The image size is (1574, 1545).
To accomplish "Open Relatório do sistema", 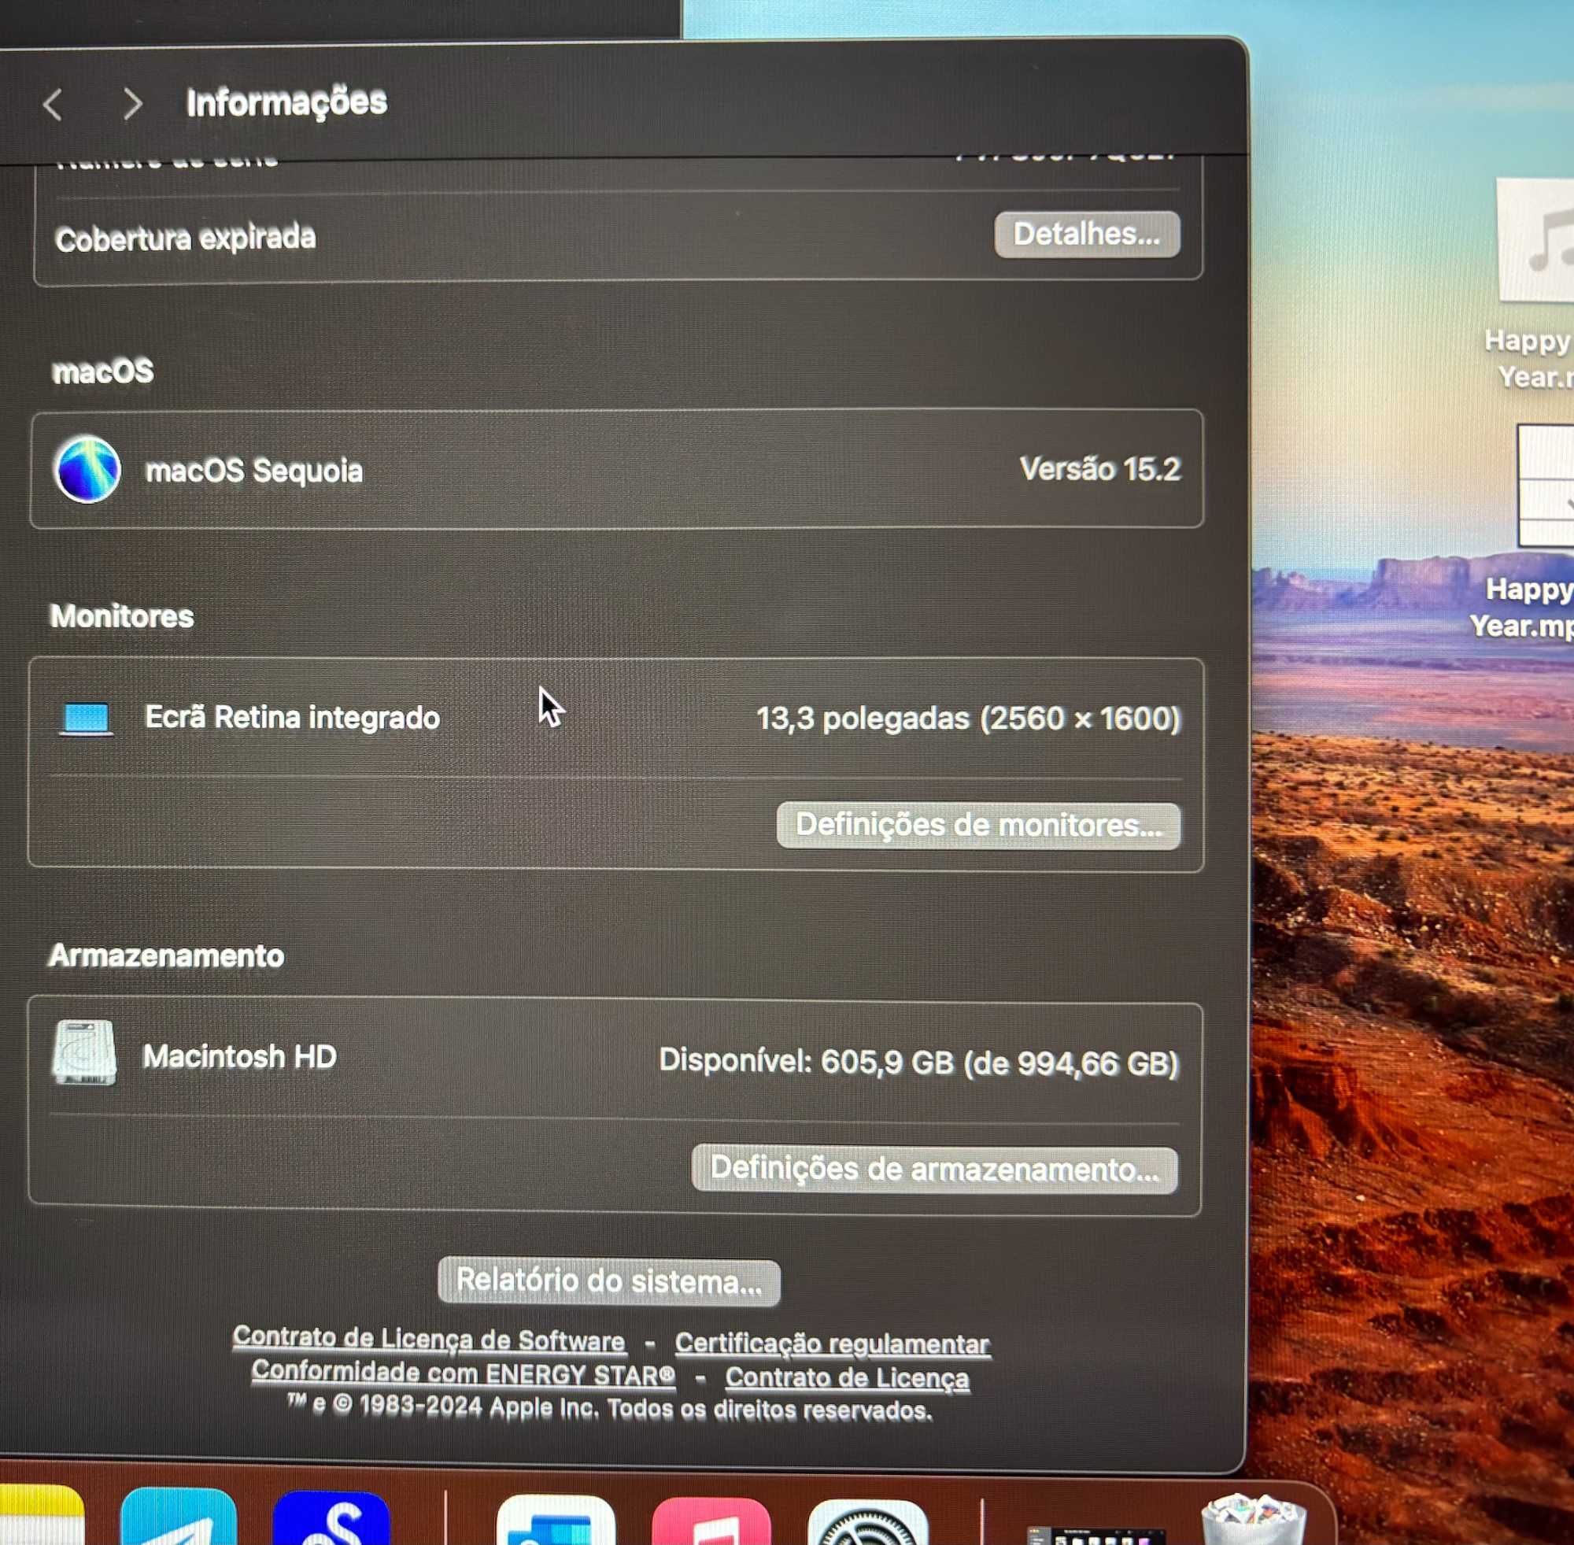I will tap(609, 1281).
